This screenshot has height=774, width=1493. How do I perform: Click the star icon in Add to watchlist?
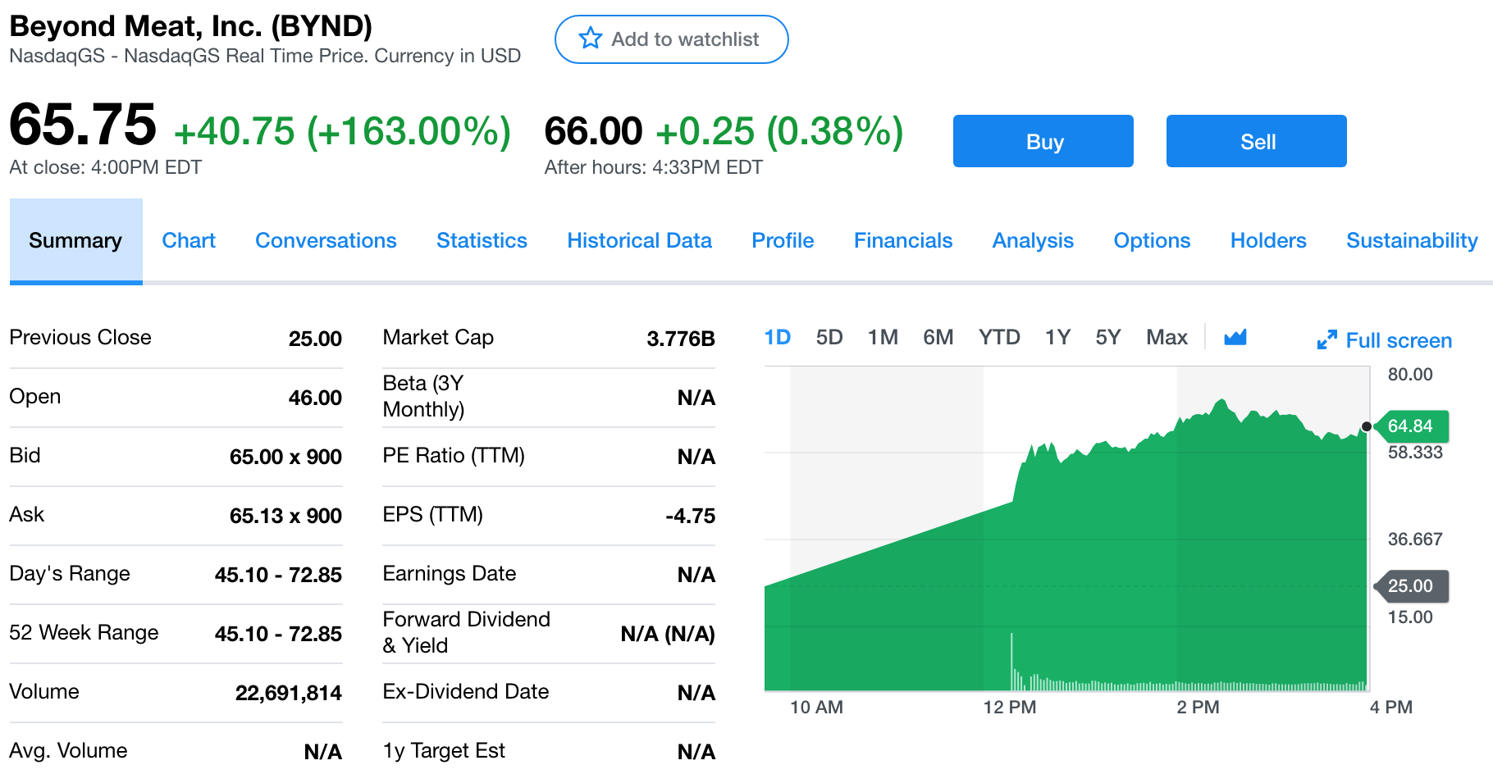click(x=590, y=39)
